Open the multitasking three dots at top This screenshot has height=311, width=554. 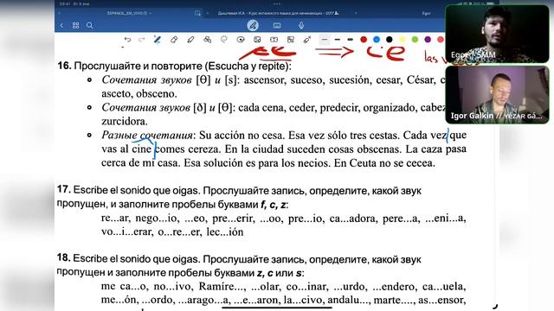tap(277, 4)
